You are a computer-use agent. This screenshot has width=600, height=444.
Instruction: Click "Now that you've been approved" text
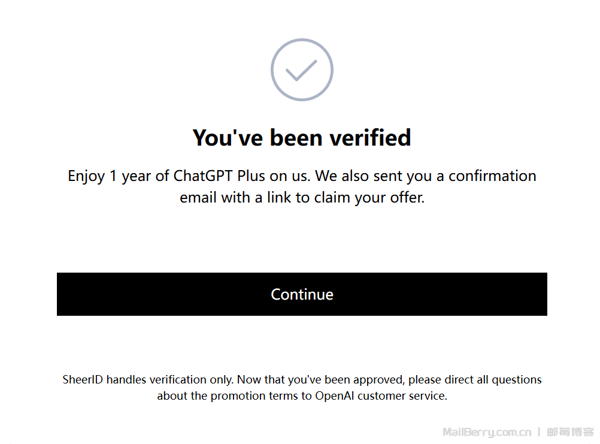[x=311, y=380]
